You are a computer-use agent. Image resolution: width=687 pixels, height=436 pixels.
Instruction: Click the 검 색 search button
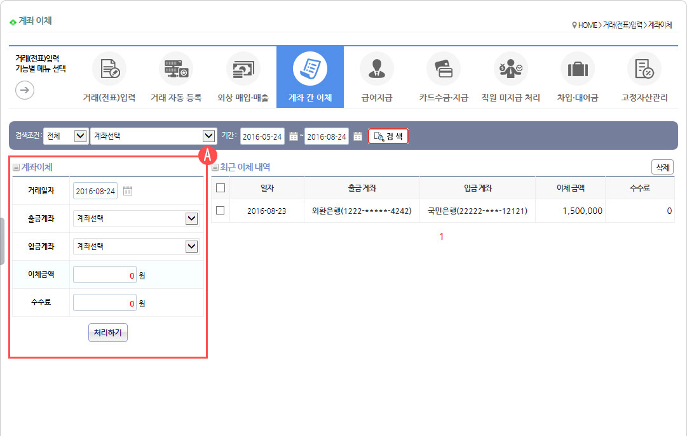point(388,136)
